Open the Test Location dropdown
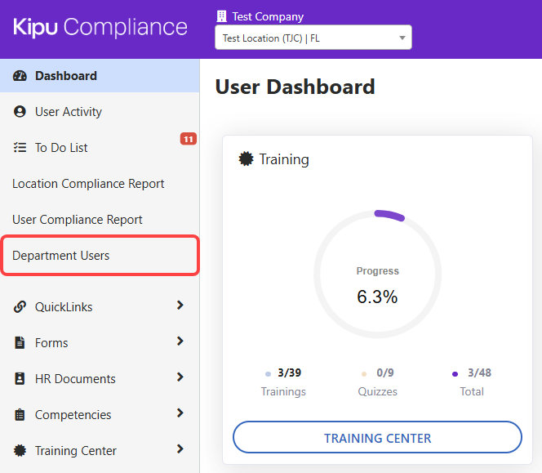This screenshot has height=473, width=542. point(313,38)
